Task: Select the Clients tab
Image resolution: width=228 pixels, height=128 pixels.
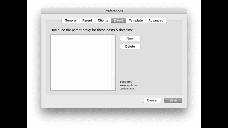Action: 103,20
